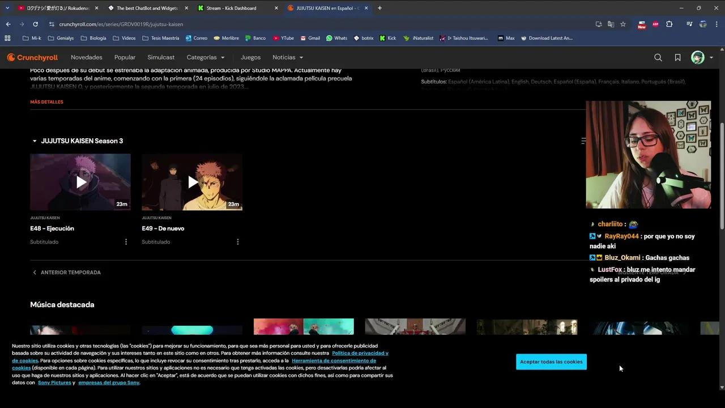Play episode E49 - De nuevo thumbnail

(192, 182)
